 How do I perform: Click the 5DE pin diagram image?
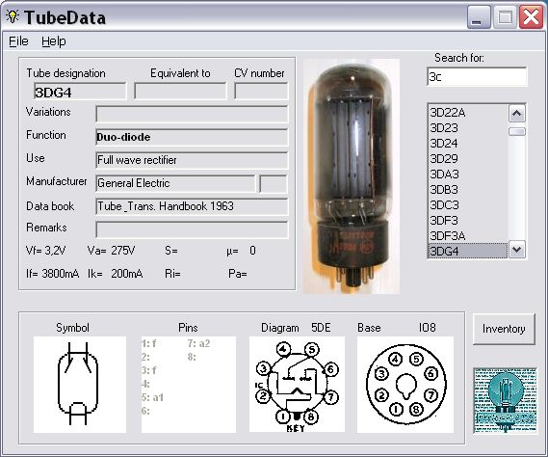pyautogui.click(x=297, y=385)
